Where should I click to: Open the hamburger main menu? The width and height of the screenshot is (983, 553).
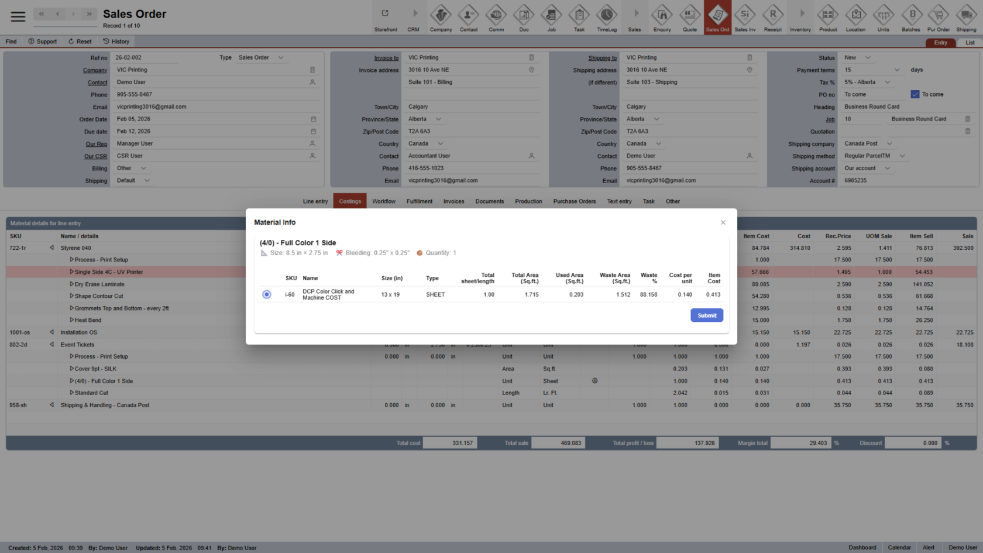pos(18,16)
